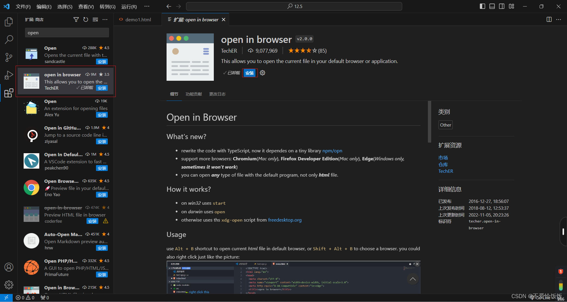Clear extension search results icon

click(95, 20)
